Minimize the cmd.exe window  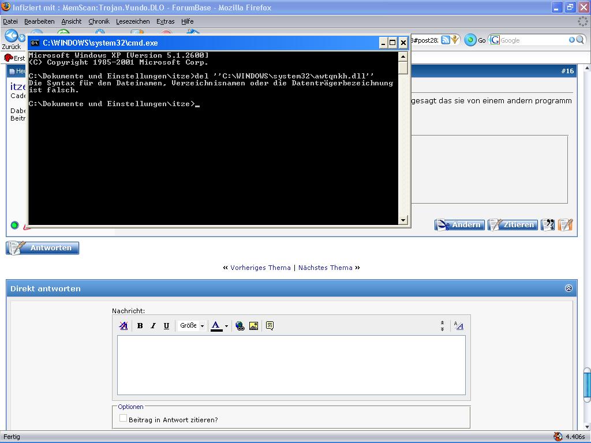pos(383,43)
